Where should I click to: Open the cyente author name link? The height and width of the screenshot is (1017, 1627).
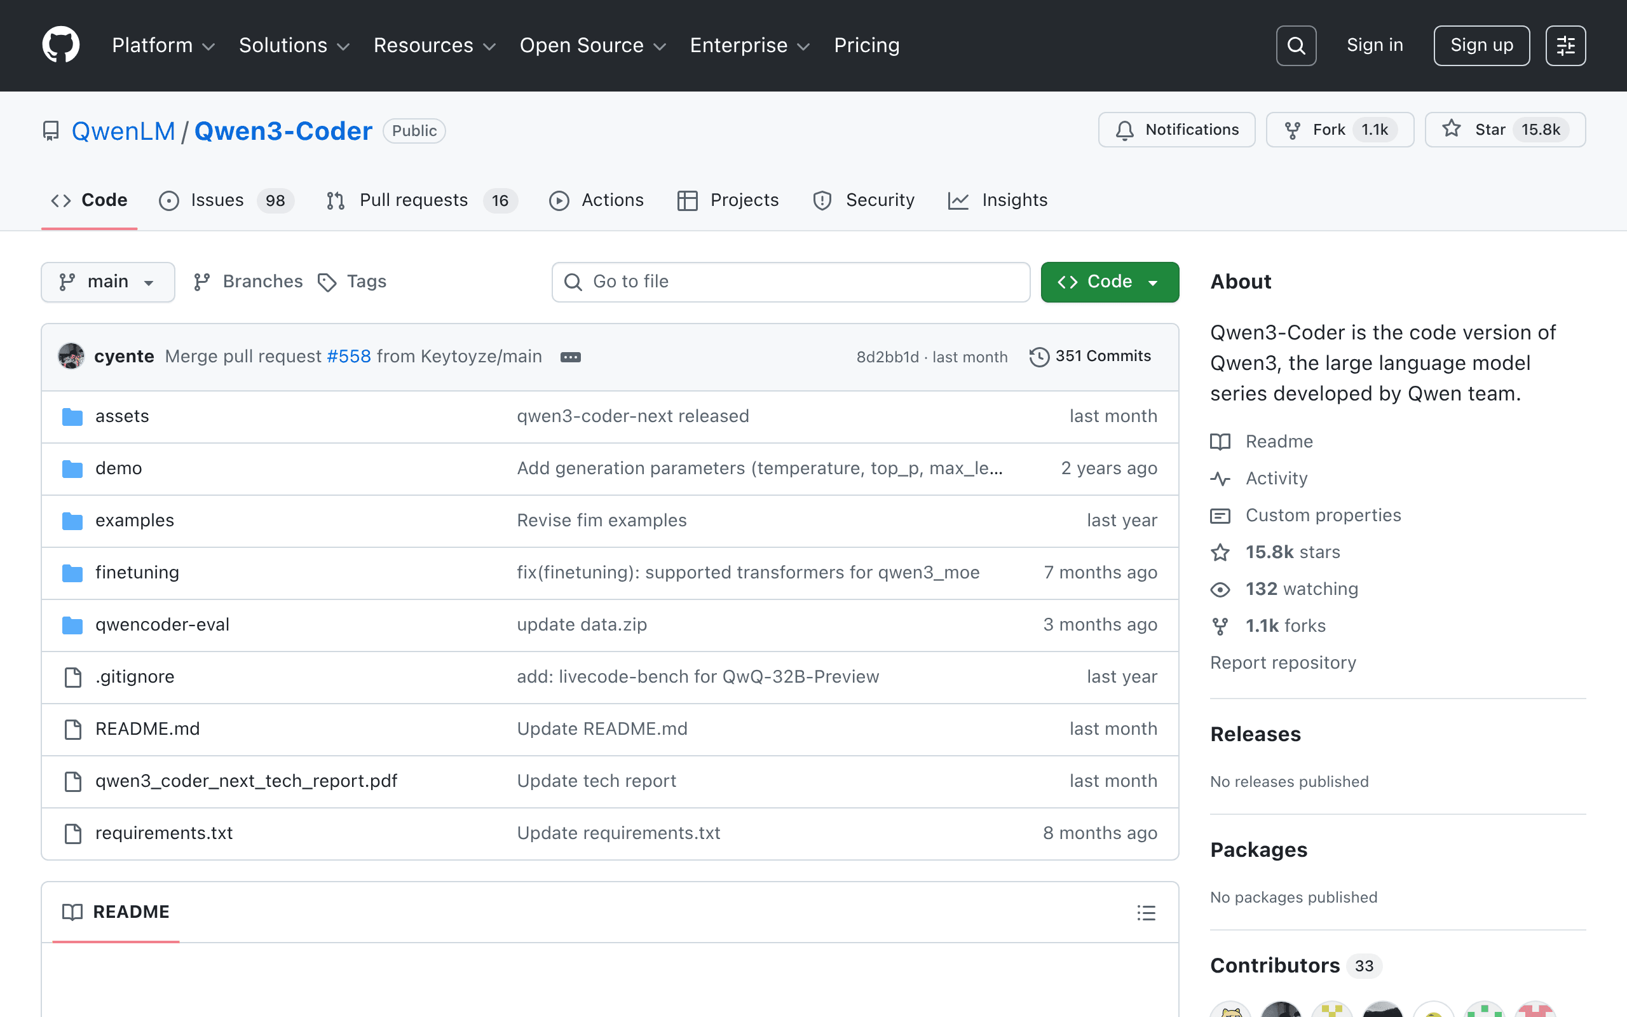pos(125,357)
